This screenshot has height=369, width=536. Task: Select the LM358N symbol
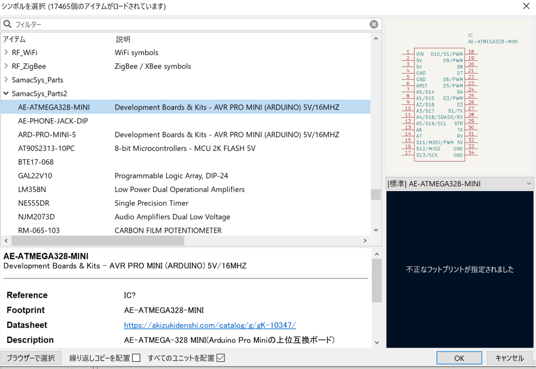[x=33, y=190]
